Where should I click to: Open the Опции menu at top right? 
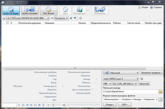click(143, 7)
